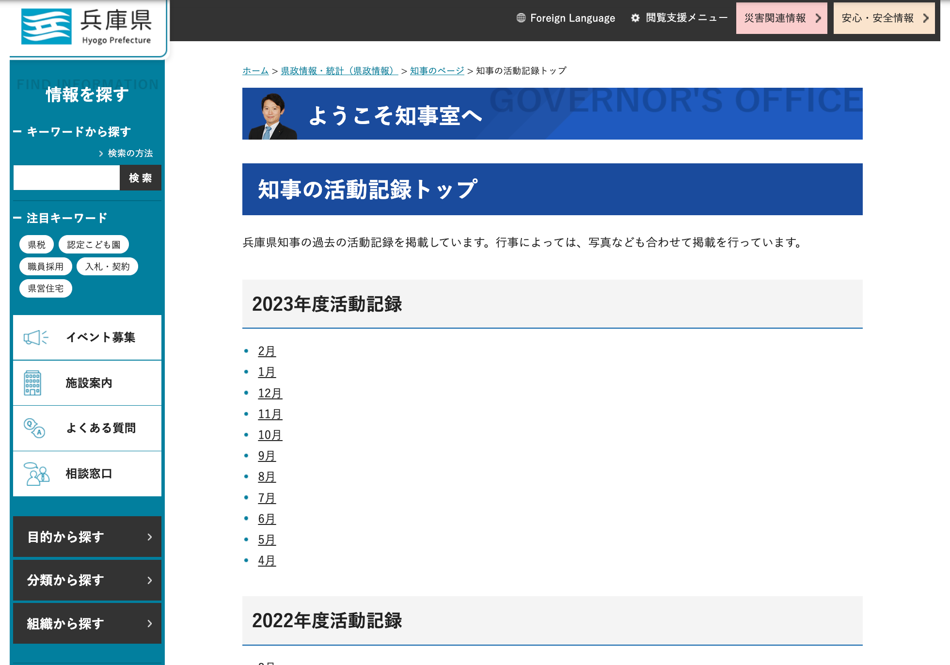Click the megaphone icon for イベント募集
Viewport: 950px width, 665px height.
click(x=36, y=337)
